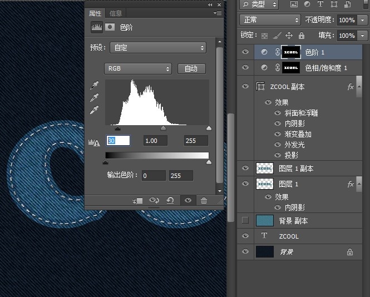Hide the 色阶 1 layer
Viewport: 370px width, 297px height.
[x=245, y=52]
